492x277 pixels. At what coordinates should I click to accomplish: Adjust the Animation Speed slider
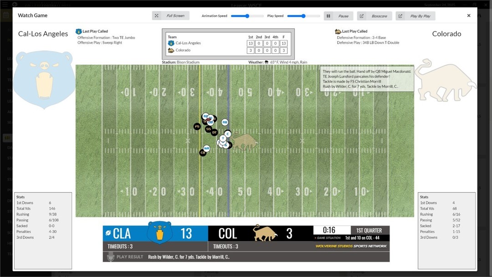click(247, 15)
